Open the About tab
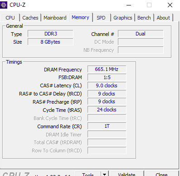180x176 pixels. [163, 18]
